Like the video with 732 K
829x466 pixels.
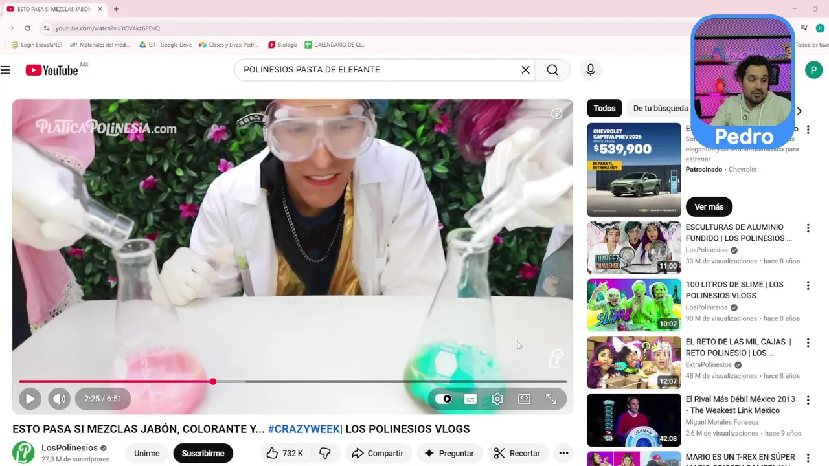pos(284,453)
